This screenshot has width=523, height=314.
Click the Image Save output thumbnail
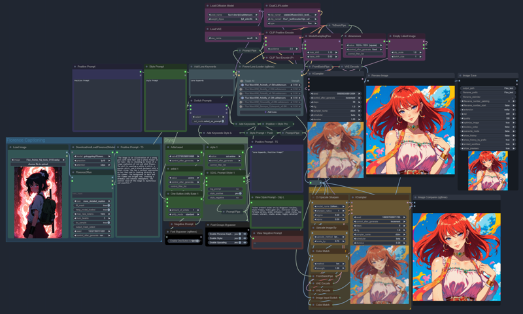click(x=488, y=170)
